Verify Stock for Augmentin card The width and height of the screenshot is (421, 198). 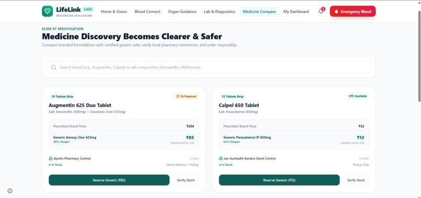tap(185, 180)
